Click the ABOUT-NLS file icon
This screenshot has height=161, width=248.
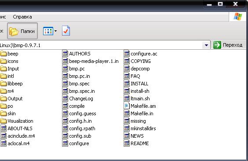pyautogui.click(x=4, y=128)
